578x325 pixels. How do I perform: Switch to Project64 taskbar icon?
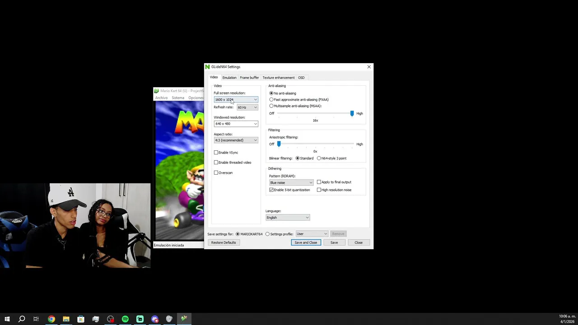tap(184, 319)
